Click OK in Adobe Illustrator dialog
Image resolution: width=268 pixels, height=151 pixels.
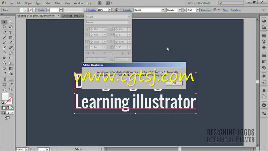click(x=174, y=83)
